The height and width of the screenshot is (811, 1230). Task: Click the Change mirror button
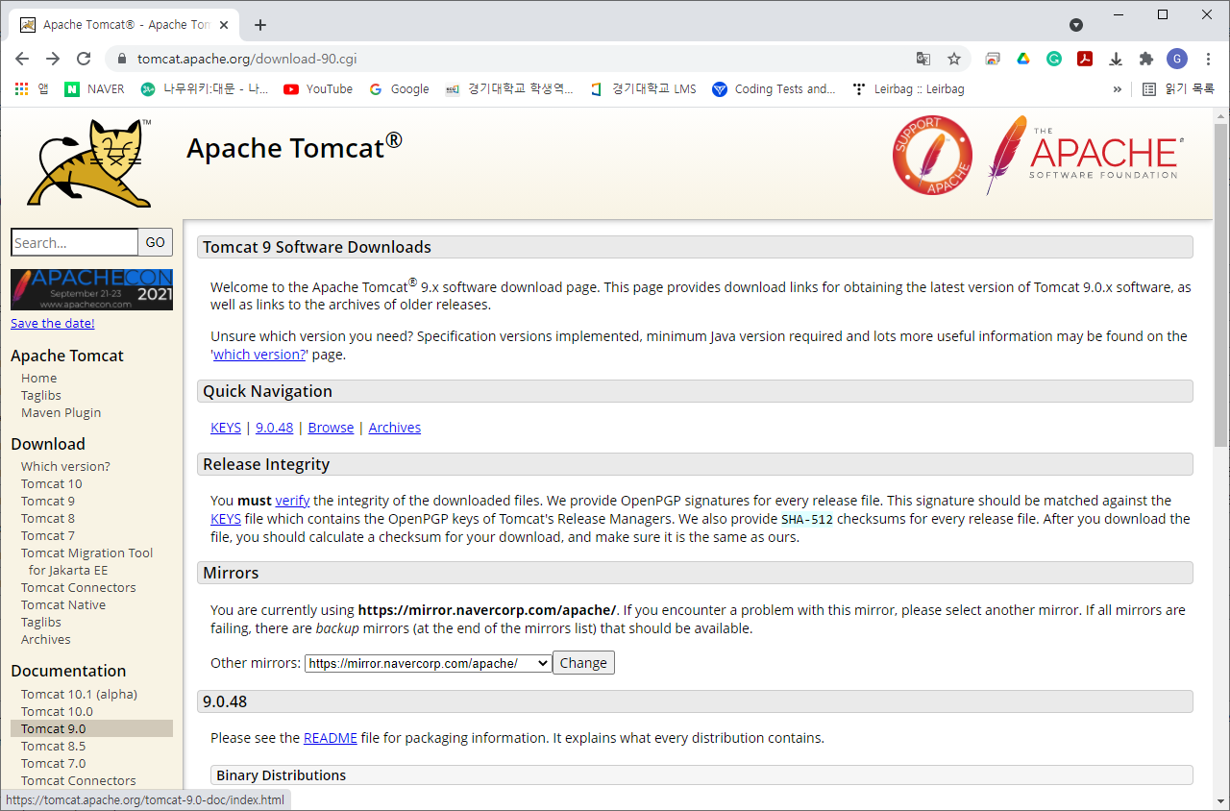(583, 663)
